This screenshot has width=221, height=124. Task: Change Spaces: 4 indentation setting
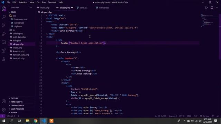(x=173, y=116)
